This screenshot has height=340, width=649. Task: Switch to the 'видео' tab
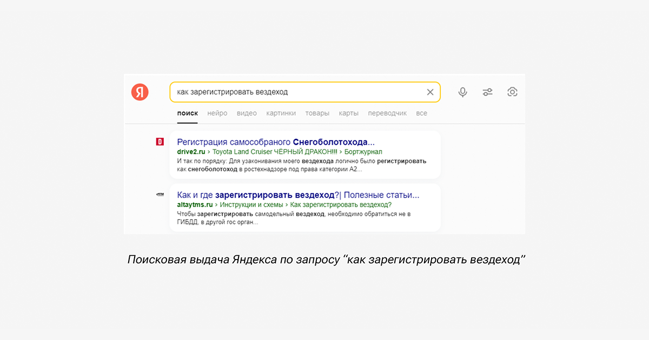pos(247,113)
